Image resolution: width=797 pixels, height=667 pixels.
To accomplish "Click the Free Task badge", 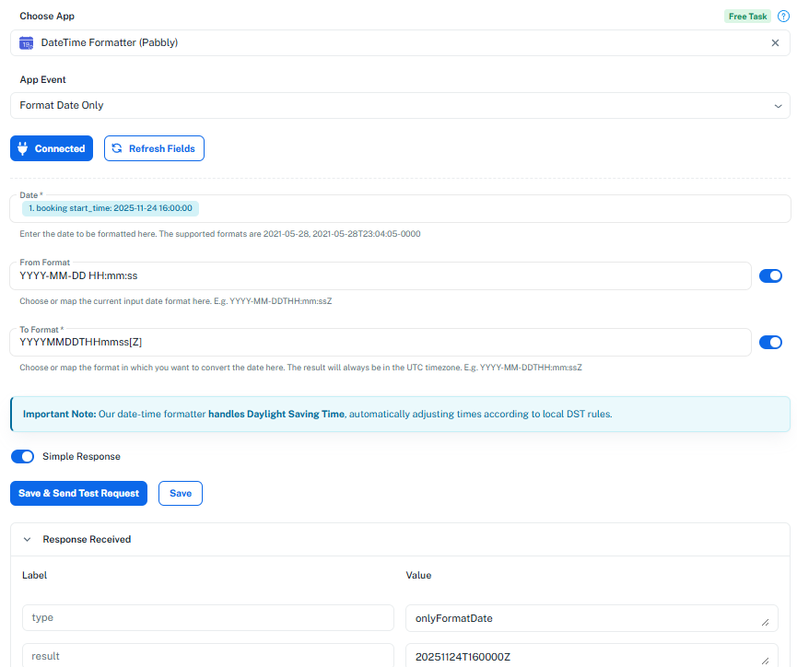I will pyautogui.click(x=747, y=17).
